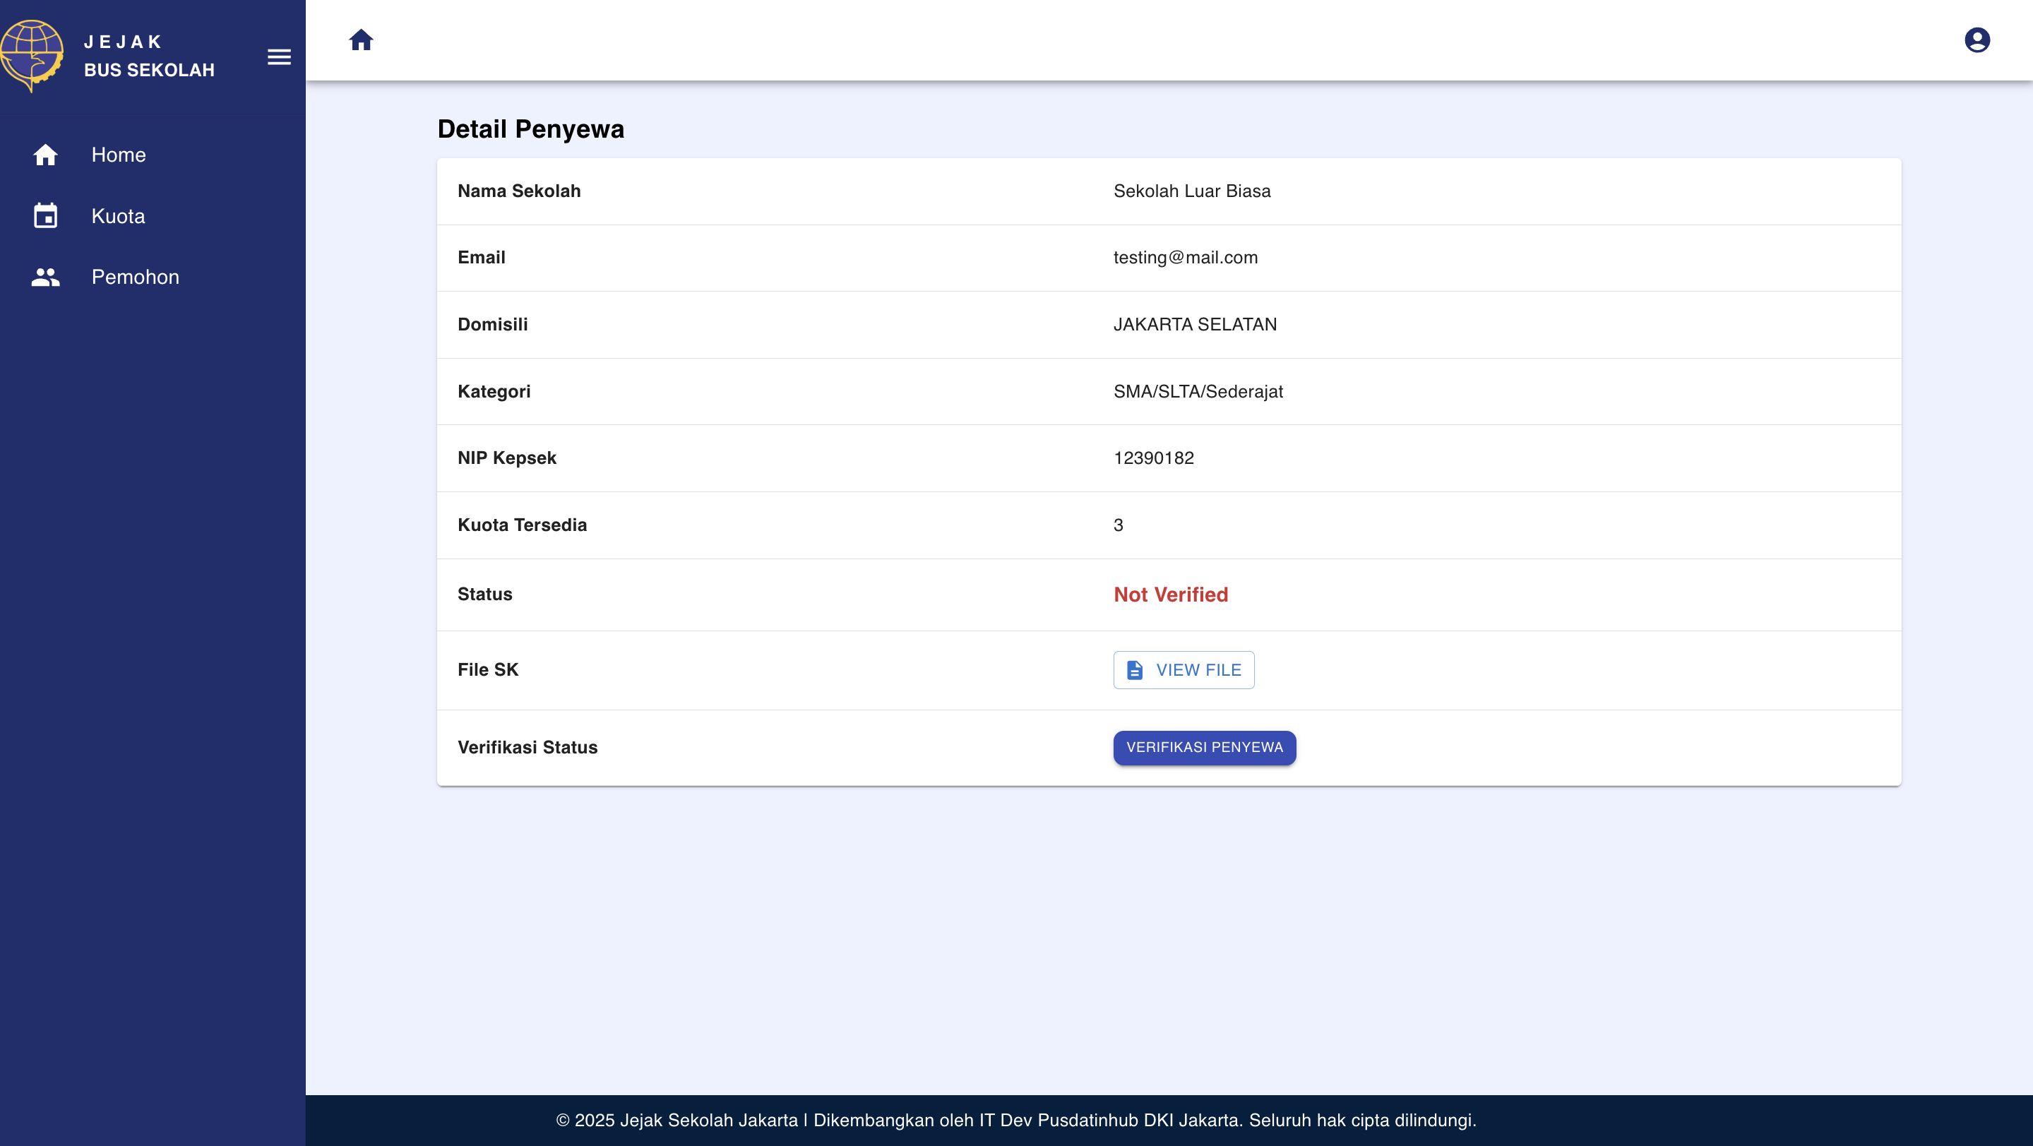Select the Pemohon menu item
2033x1146 pixels.
[x=135, y=277]
